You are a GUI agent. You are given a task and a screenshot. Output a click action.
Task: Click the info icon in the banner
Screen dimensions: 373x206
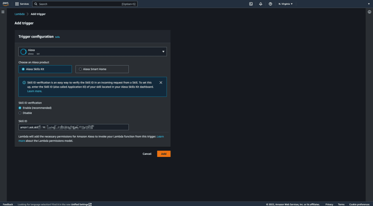(24, 82)
